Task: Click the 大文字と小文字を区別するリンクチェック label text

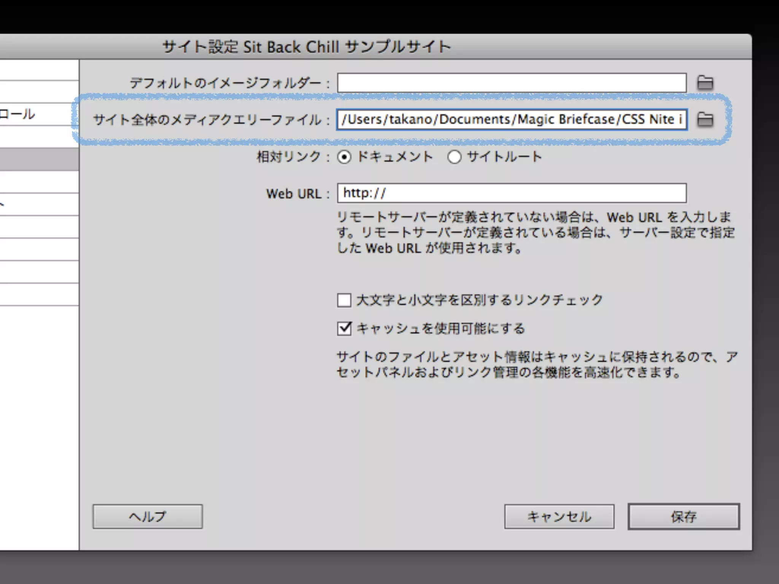Action: pyautogui.click(x=479, y=300)
